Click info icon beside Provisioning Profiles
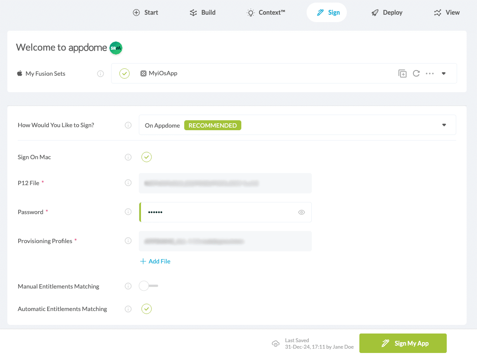This screenshot has width=477, height=356. [x=128, y=241]
